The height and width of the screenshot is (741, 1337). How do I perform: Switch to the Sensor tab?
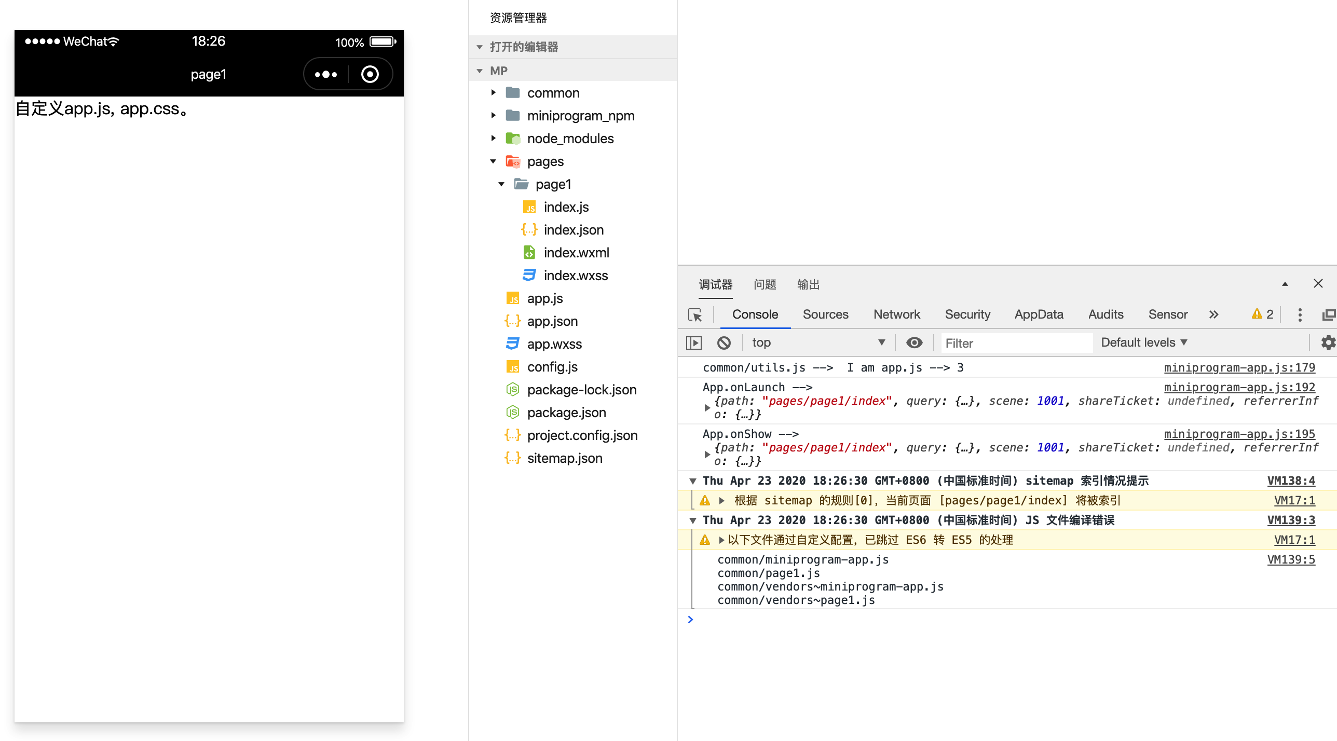click(x=1168, y=314)
